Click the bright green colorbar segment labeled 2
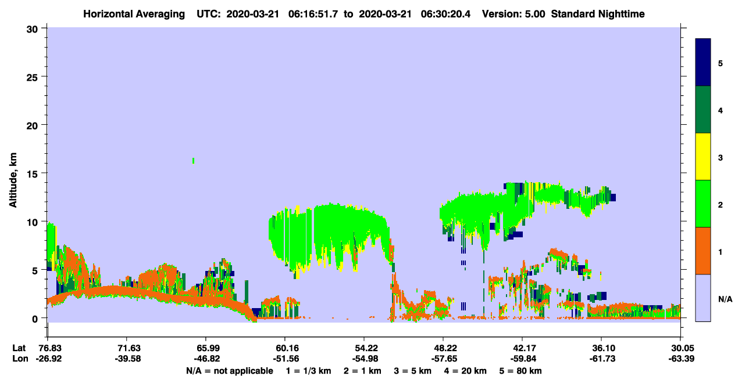Screen dimensions: 756x387 (703, 204)
